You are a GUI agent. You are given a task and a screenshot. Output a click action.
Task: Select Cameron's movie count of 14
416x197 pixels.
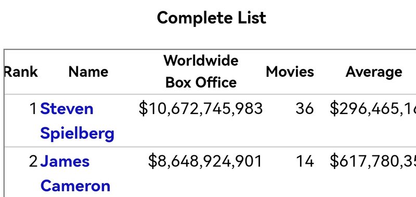(305, 161)
